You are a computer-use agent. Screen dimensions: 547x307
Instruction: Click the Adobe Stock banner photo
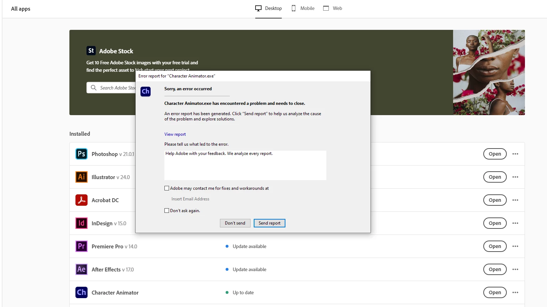point(489,72)
